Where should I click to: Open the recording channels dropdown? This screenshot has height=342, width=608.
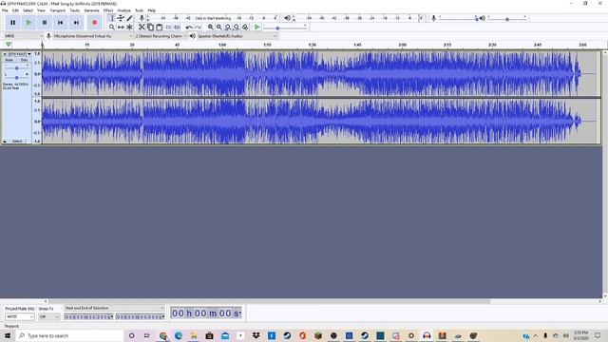[x=161, y=36]
